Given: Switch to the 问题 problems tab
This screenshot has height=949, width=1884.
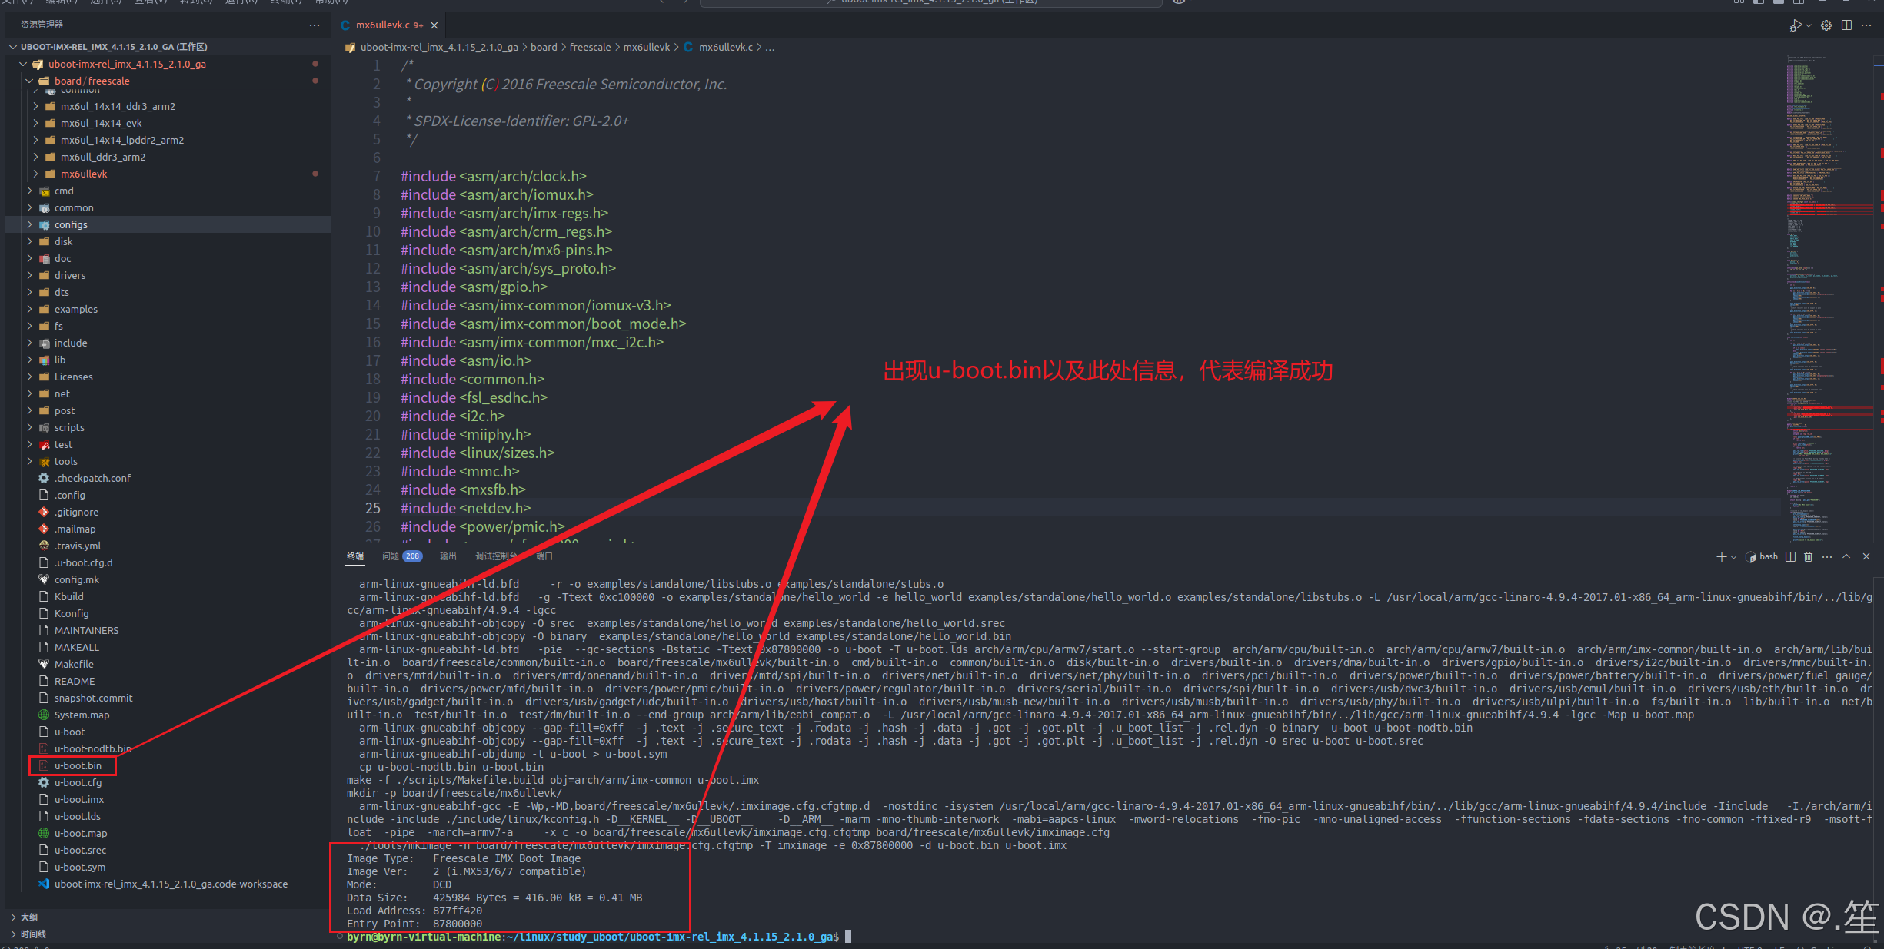Looking at the screenshot, I should [391, 556].
